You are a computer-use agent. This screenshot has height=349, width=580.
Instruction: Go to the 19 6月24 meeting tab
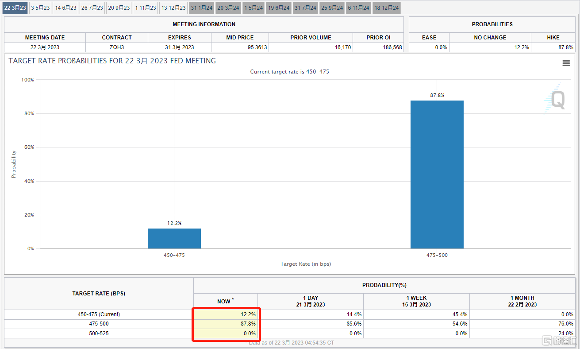(x=279, y=8)
